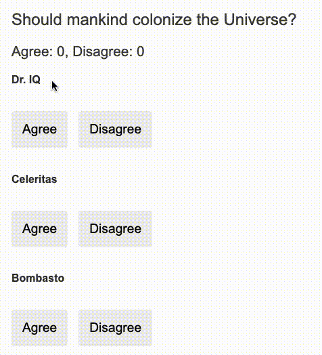
Task: Click the Dr. IQ voter name
Action: coord(26,80)
